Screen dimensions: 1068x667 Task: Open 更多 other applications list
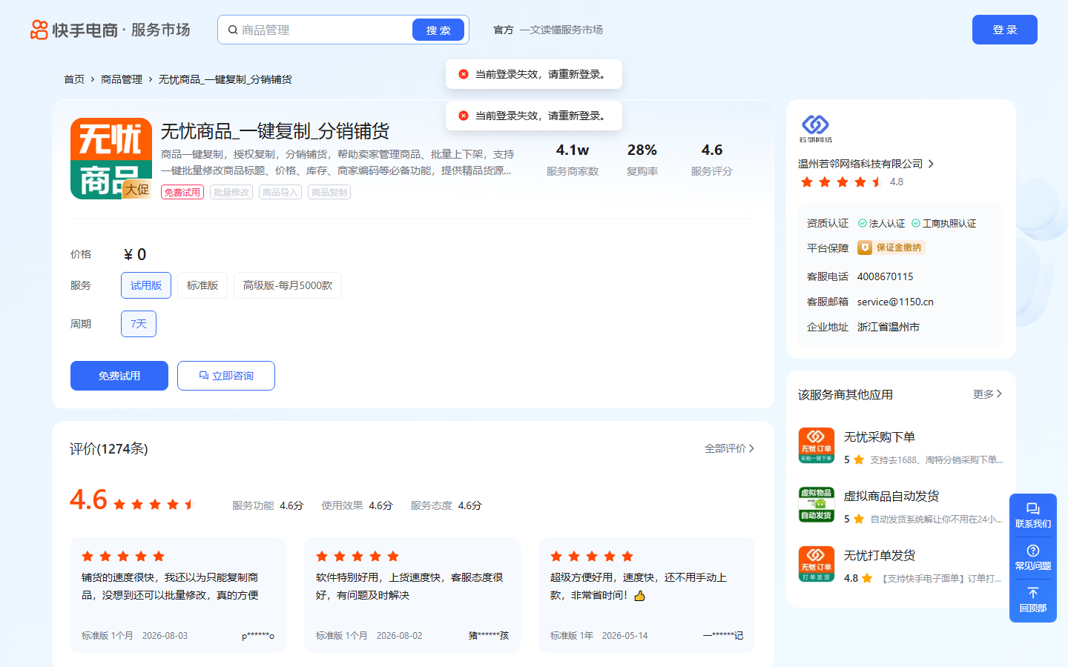[x=987, y=394]
